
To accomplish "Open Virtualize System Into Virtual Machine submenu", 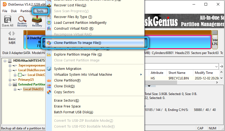I will tap(83, 75).
